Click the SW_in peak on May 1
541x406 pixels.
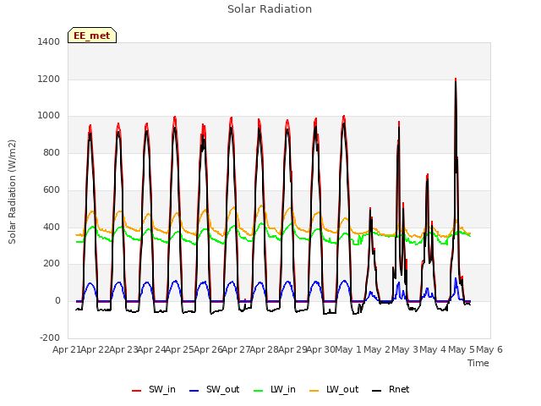(370, 209)
